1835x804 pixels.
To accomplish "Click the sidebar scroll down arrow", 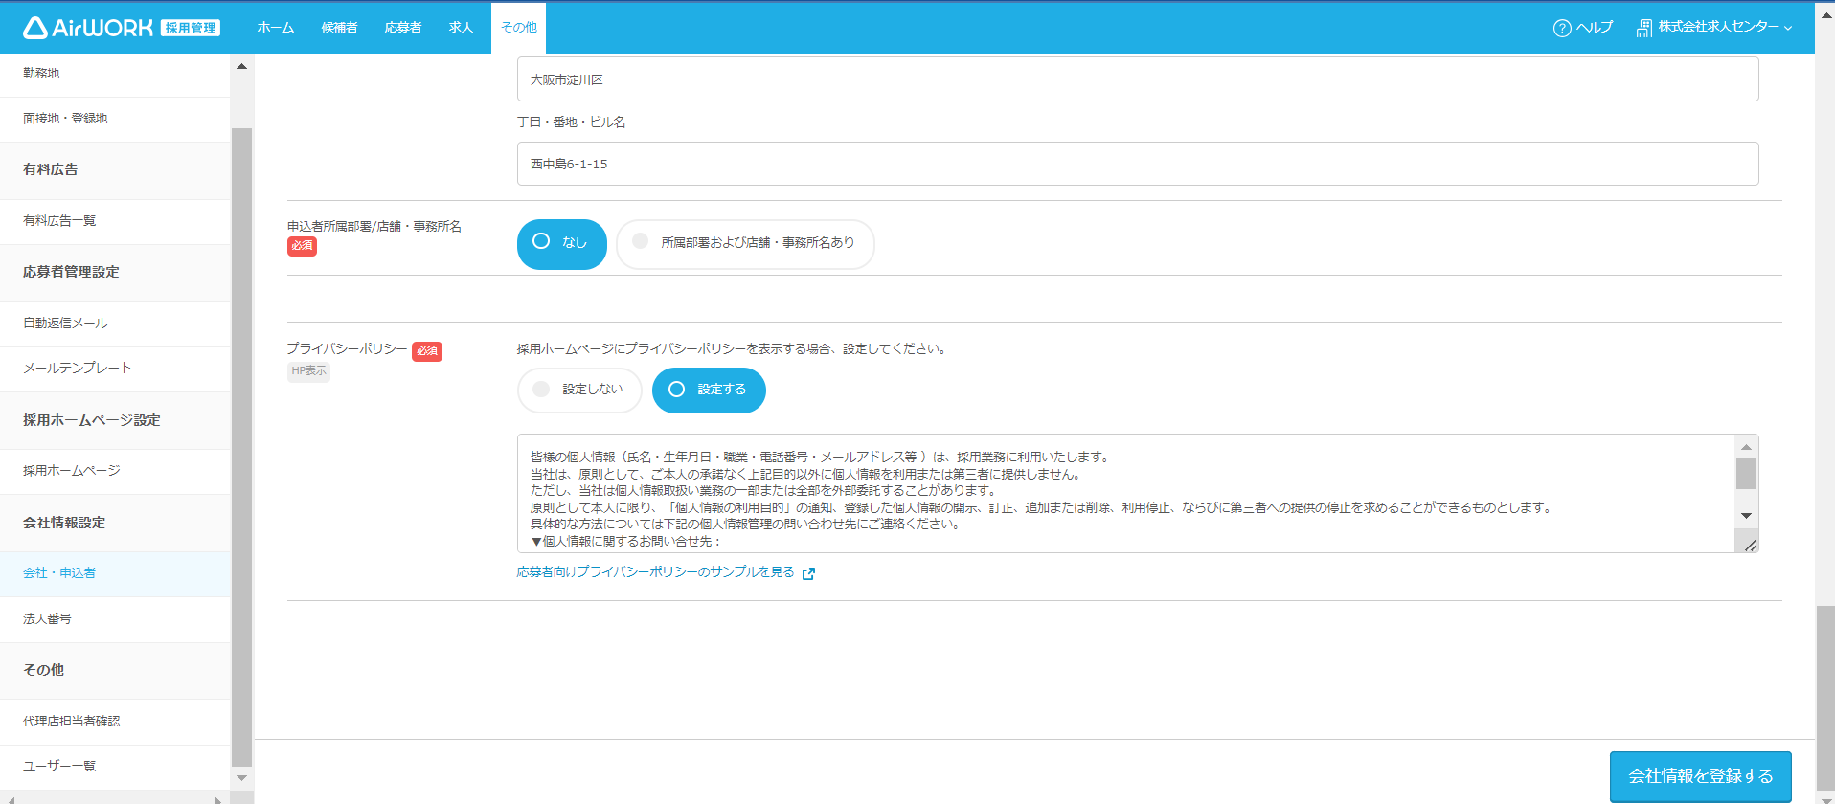I will 241,779.
